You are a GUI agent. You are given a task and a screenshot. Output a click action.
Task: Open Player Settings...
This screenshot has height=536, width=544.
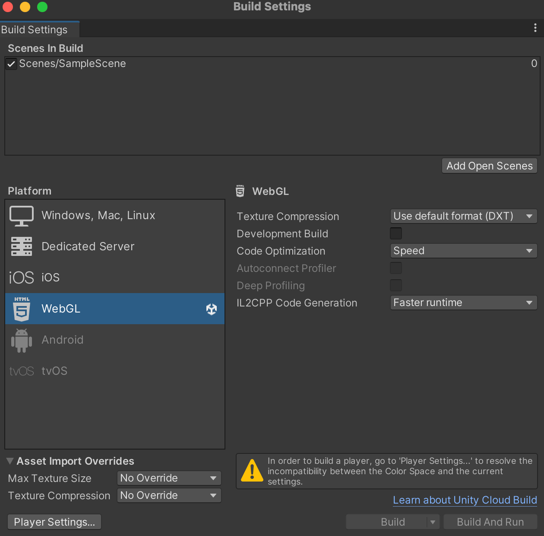coord(54,522)
